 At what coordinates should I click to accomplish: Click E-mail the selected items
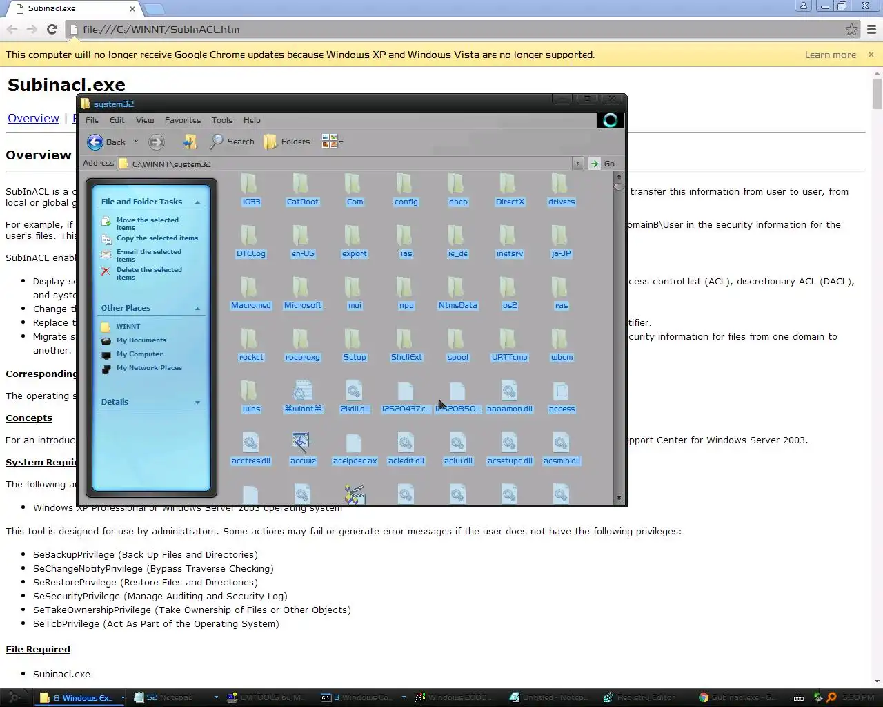click(x=149, y=255)
